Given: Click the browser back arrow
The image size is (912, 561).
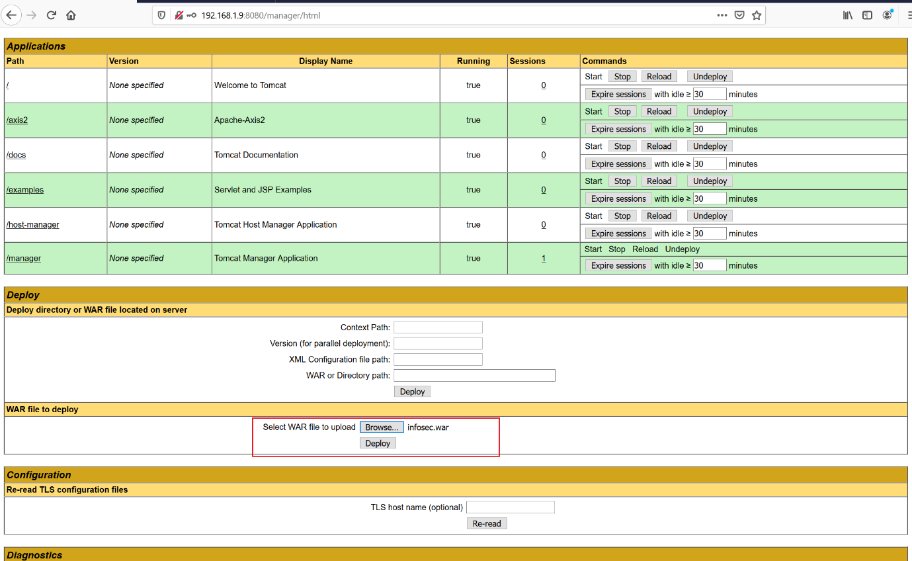Looking at the screenshot, I should tap(11, 15).
